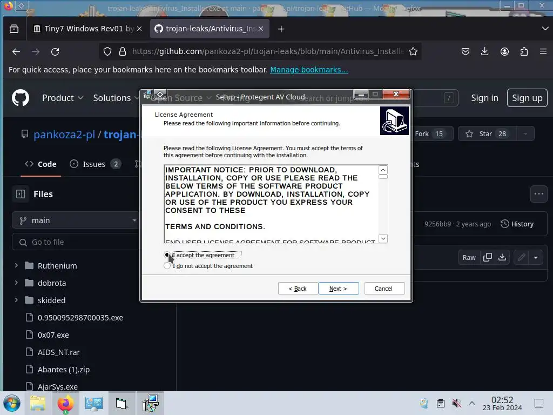Image resolution: width=553 pixels, height=415 pixels.
Task: Open the Product menu on GitHub
Action: [x=63, y=98]
